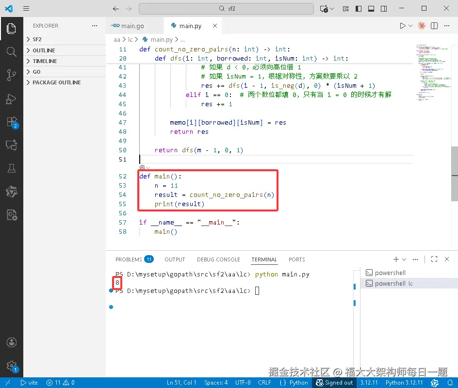Close the bottom terminal panel
Viewport: 458px width, 388px height.
(447, 259)
